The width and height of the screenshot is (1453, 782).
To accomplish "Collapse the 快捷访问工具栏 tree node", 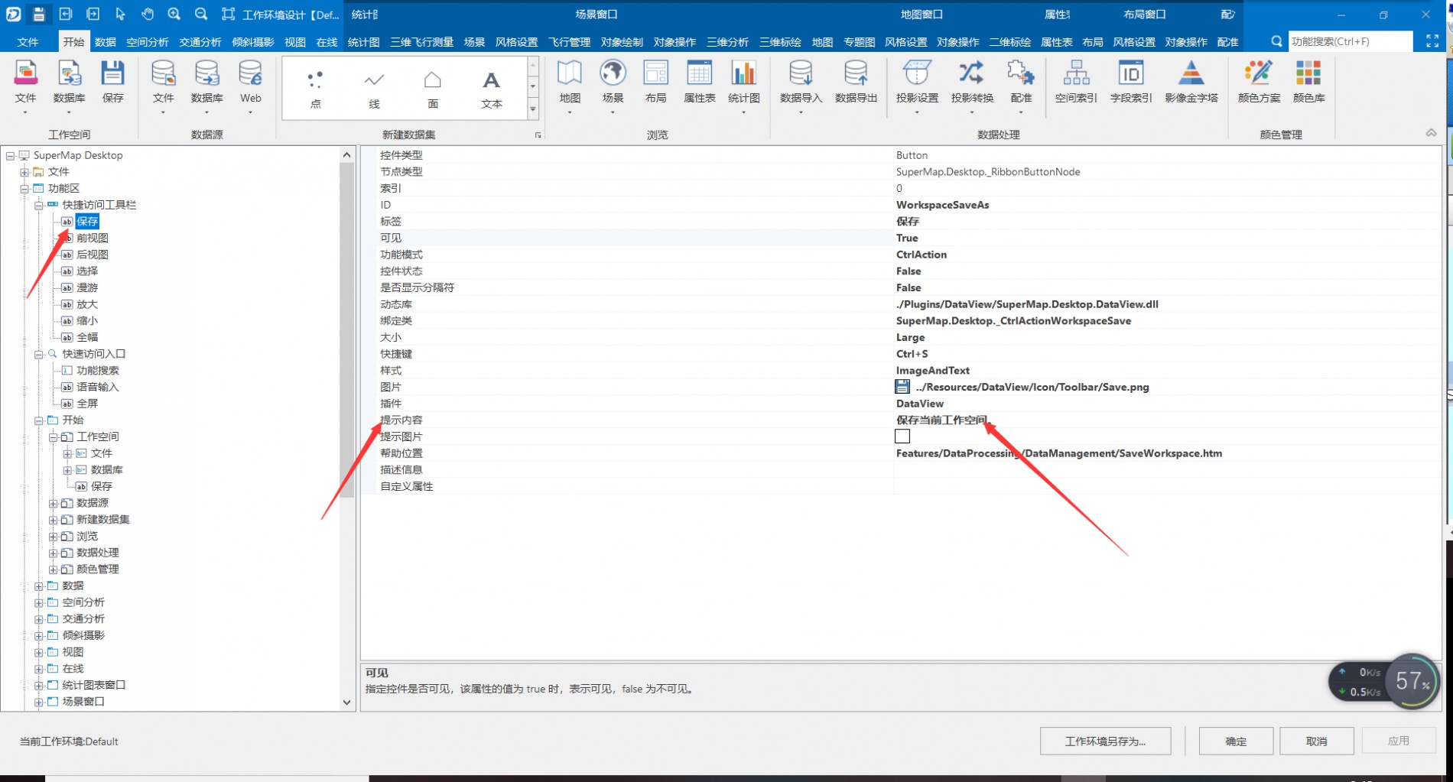I will [38, 205].
